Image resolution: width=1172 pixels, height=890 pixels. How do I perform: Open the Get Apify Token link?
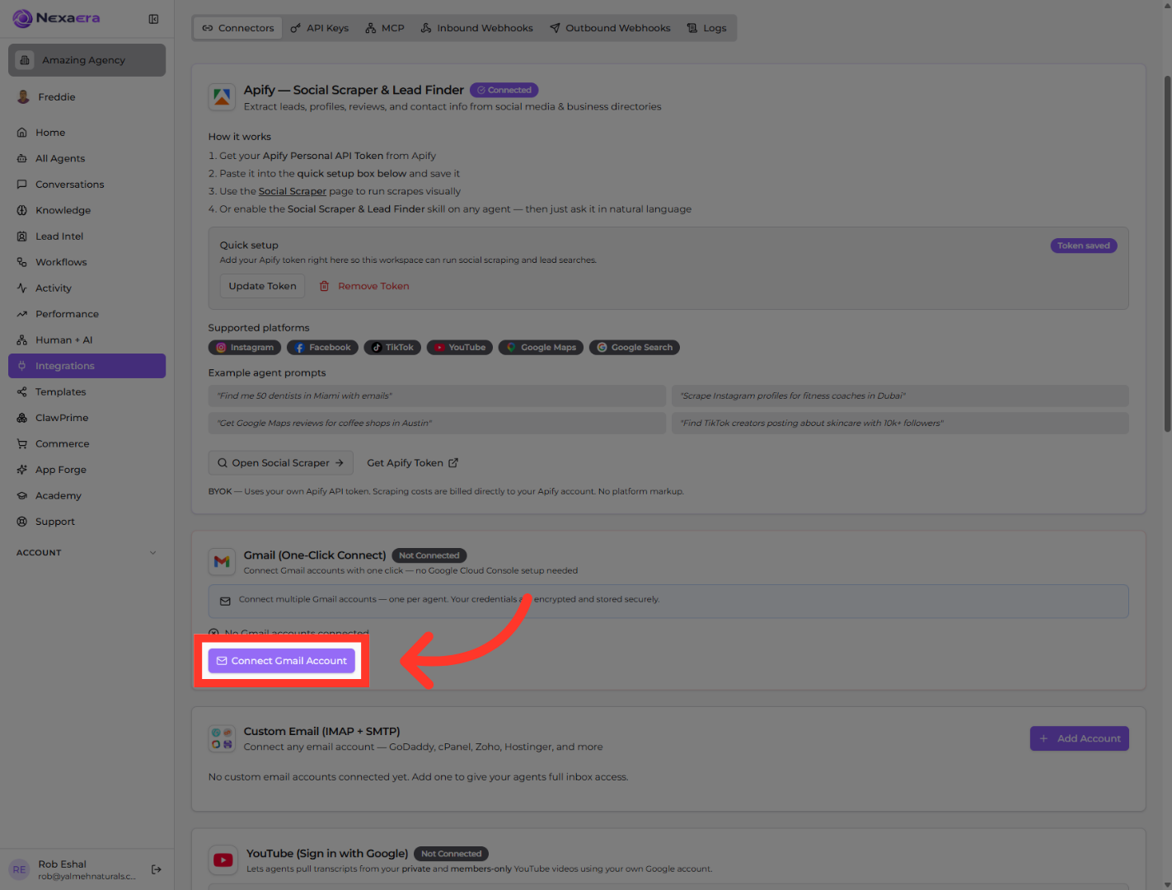(x=412, y=463)
